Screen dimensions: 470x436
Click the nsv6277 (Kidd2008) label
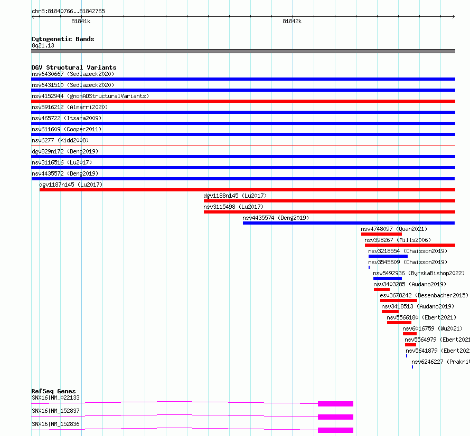[x=60, y=140]
